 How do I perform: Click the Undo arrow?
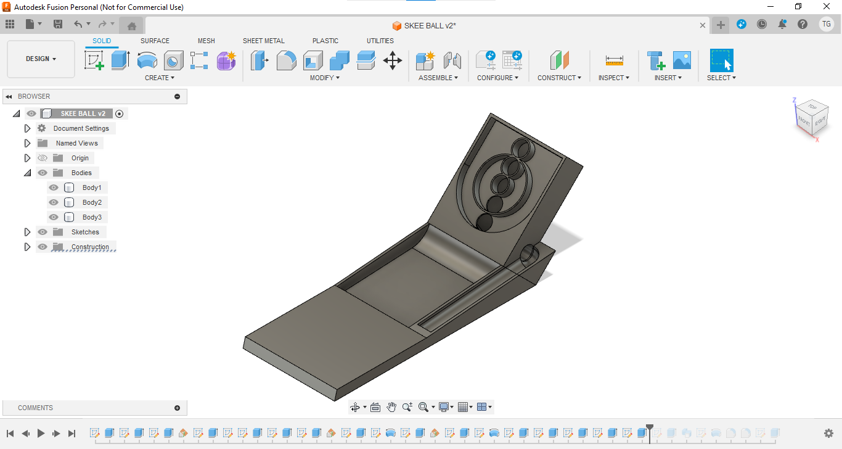tap(78, 24)
